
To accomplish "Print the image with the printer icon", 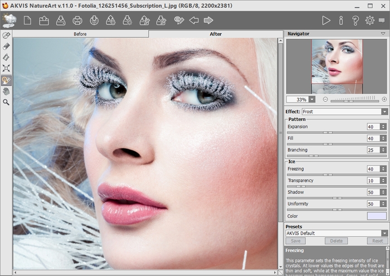I will tap(77, 21).
